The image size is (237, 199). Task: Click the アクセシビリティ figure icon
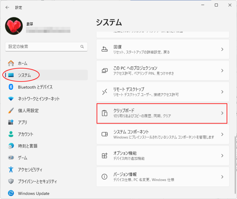[x=11, y=169]
